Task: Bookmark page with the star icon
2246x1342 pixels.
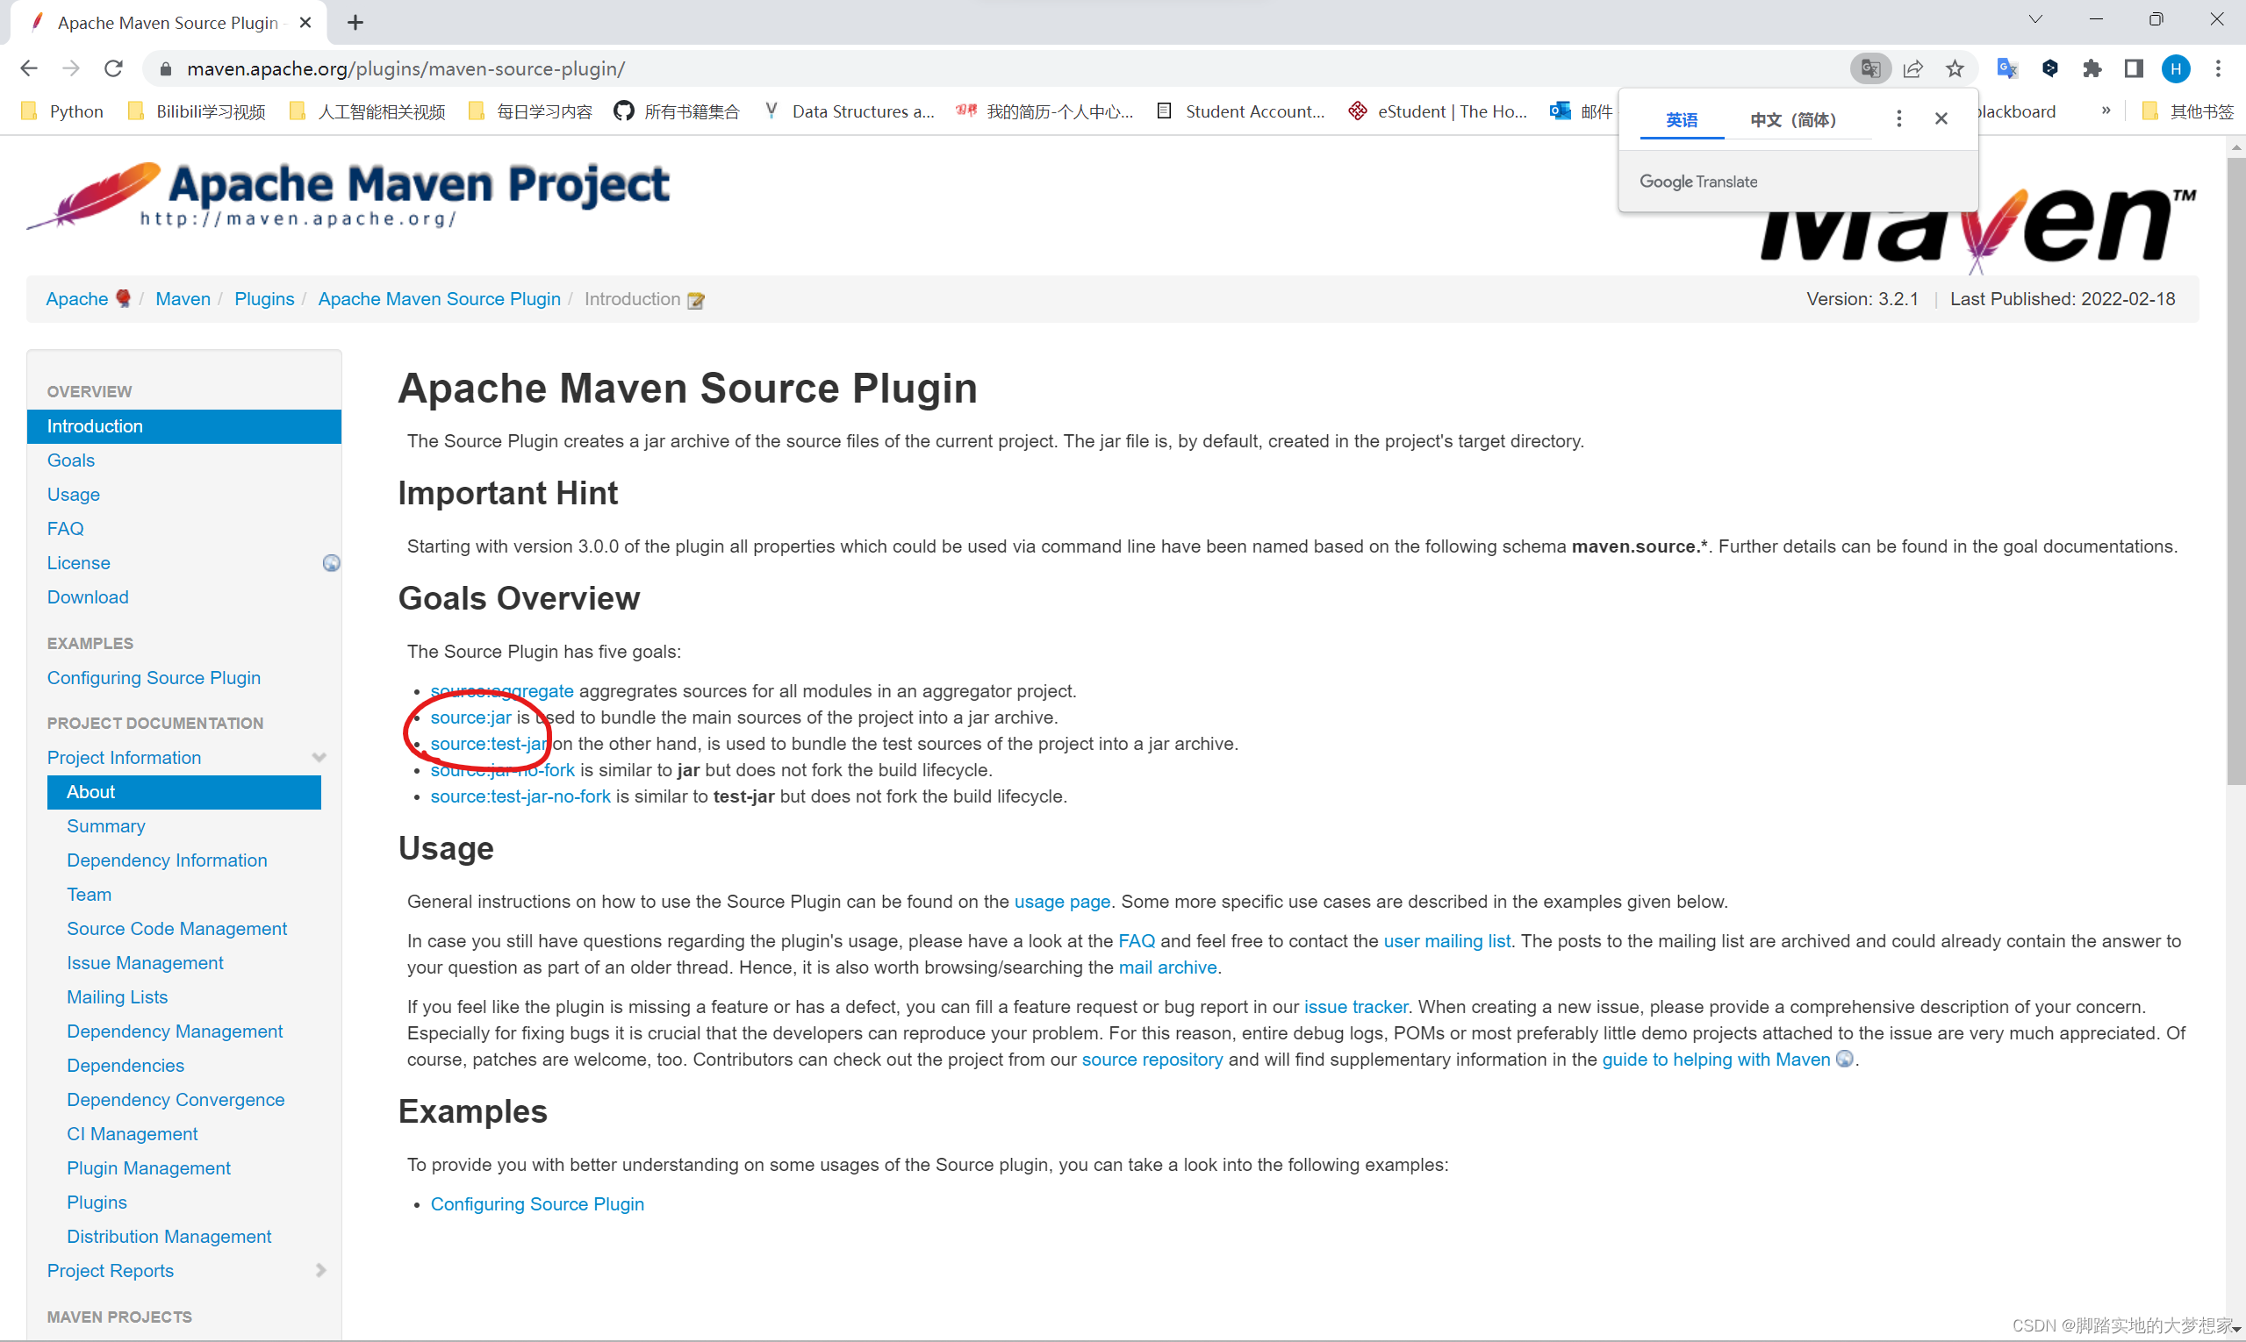Action: click(1955, 68)
